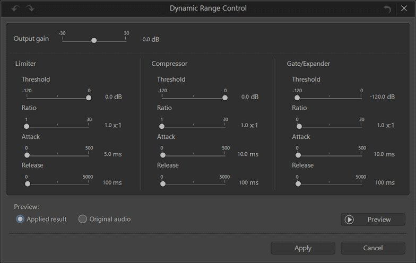Image resolution: width=416 pixels, height=263 pixels.
Task: Close the Dynamic Range Control dialog
Action: 404,9
